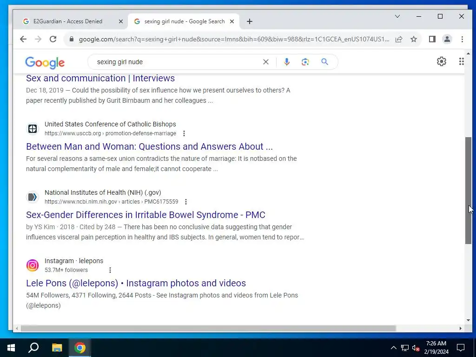Open options for Instagram lelepons result
Screen dimensions: 476x357
pos(110,270)
